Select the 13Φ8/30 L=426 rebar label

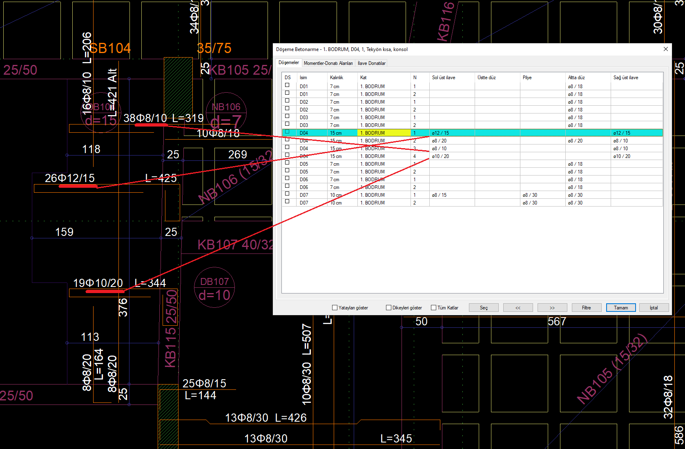tap(266, 418)
